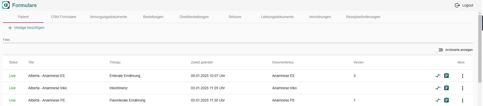Viewport: 483px width, 106px height.
Task: Open the clipboard icon for Anamnese Inko
Action: point(446,88)
